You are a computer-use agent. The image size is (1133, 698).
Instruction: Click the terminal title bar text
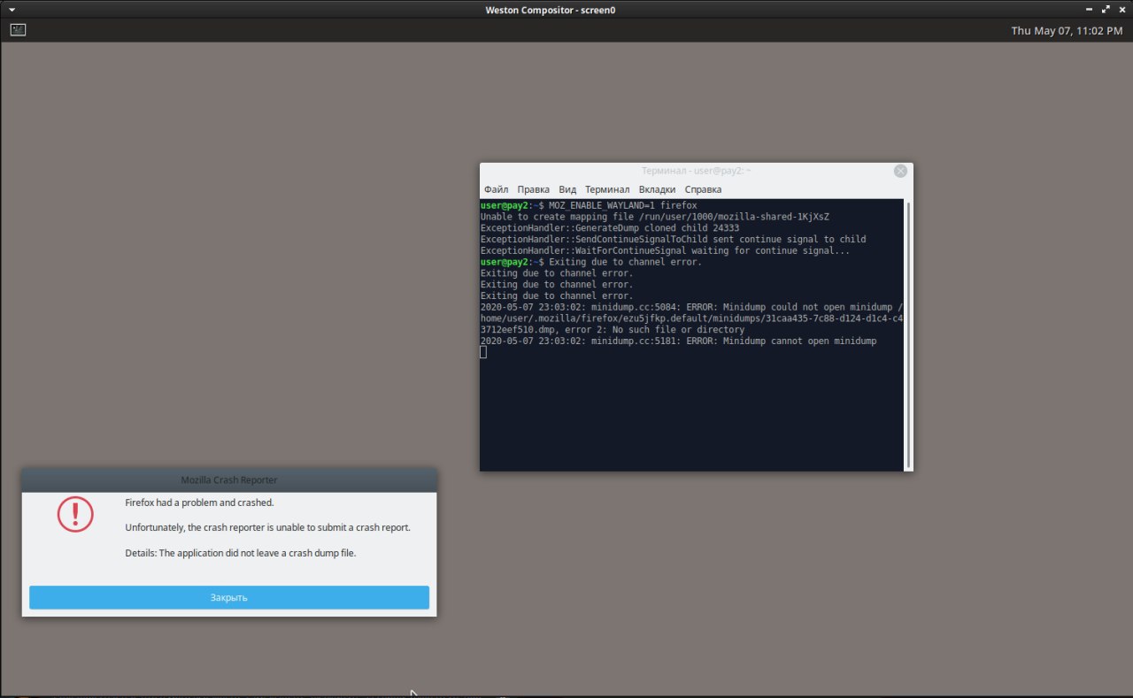[x=696, y=171]
